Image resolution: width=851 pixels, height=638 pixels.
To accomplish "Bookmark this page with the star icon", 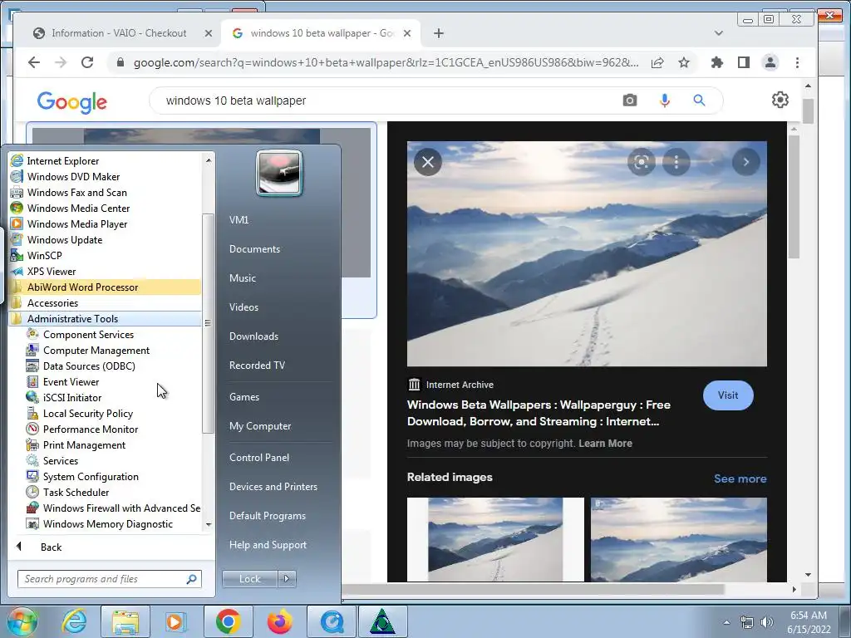I will [684, 62].
